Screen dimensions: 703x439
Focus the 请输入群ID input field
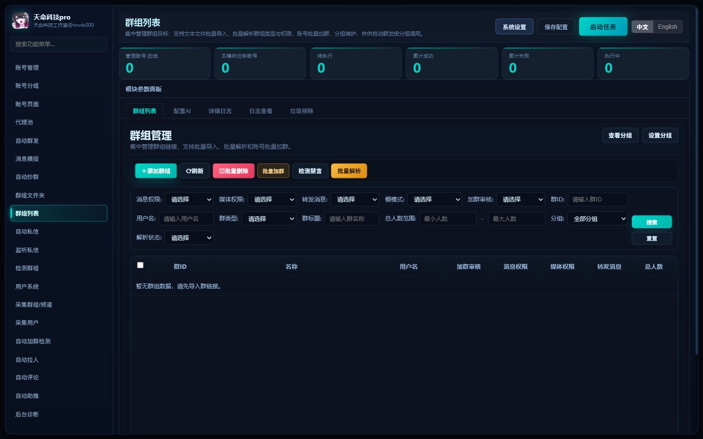[598, 200]
